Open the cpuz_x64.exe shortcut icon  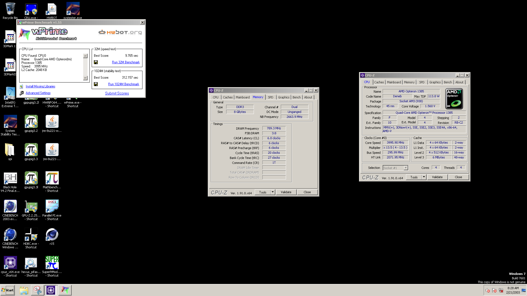click(x=10, y=267)
